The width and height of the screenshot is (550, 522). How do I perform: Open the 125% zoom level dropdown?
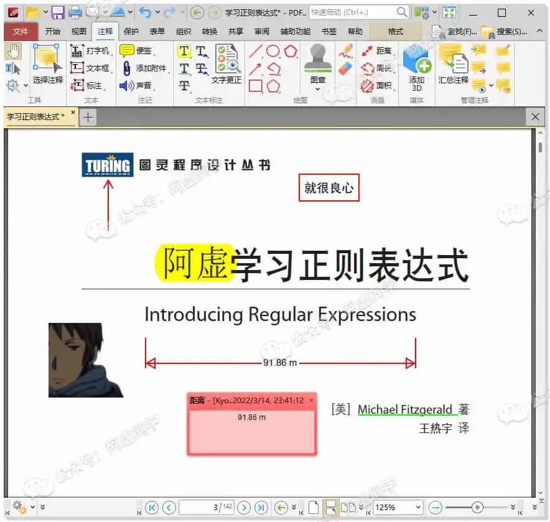(x=419, y=507)
